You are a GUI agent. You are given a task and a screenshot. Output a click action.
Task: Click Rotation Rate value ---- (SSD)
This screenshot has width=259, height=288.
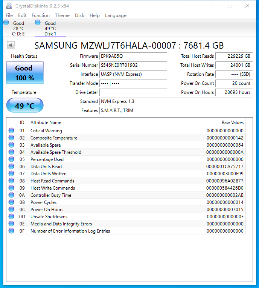234,74
